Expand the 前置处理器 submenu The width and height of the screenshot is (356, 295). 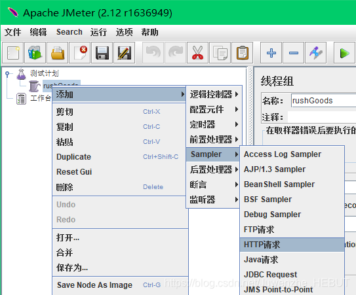(214, 139)
